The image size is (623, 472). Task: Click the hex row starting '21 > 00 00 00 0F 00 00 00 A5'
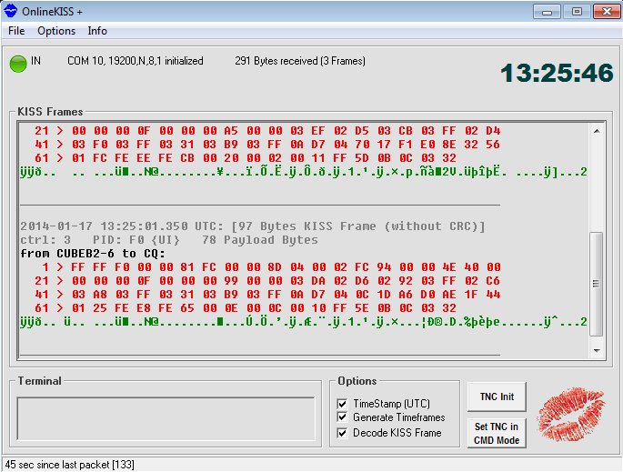coord(267,131)
